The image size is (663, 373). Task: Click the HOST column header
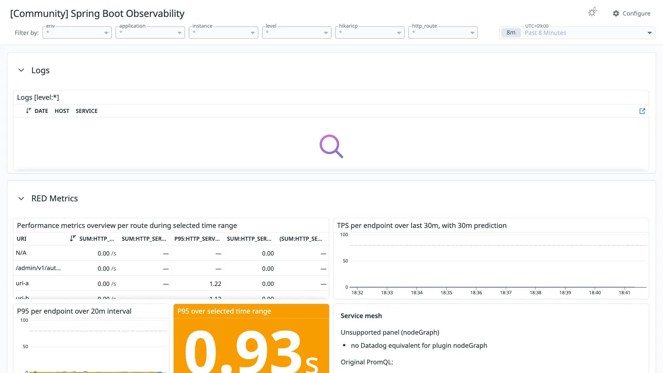pyautogui.click(x=62, y=111)
